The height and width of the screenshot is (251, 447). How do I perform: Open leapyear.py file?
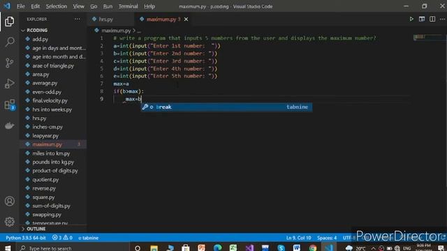click(x=45, y=136)
